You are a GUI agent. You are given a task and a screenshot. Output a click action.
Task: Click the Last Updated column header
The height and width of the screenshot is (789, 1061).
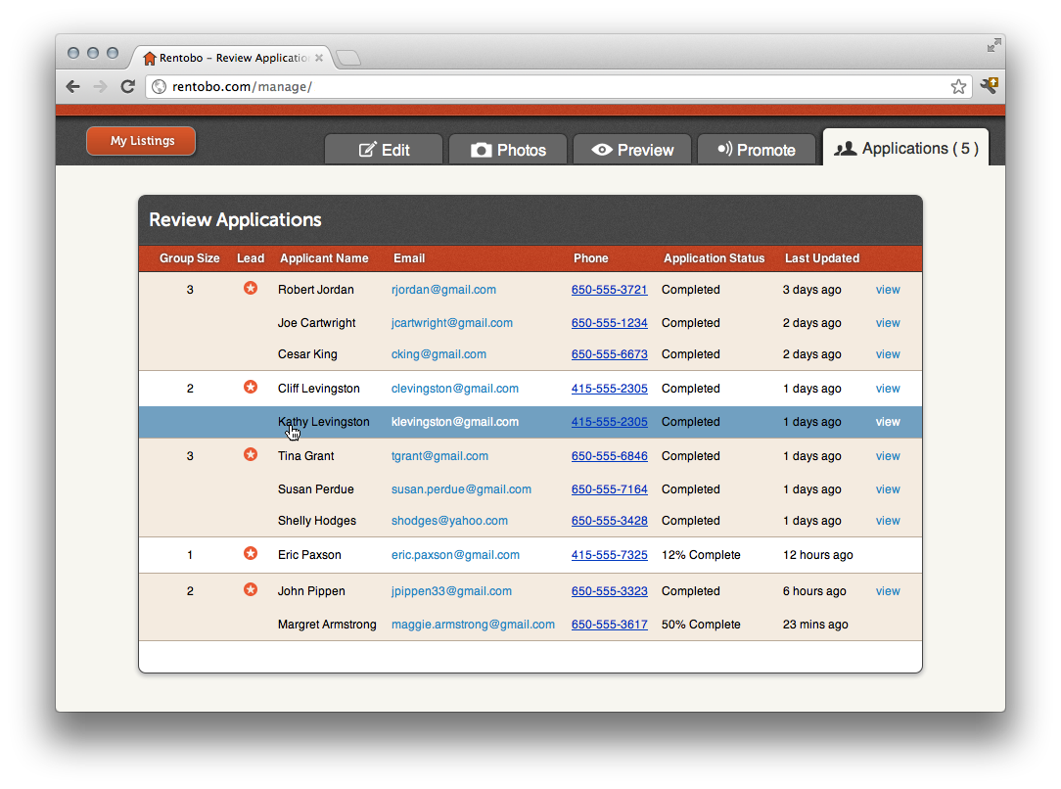pos(822,258)
